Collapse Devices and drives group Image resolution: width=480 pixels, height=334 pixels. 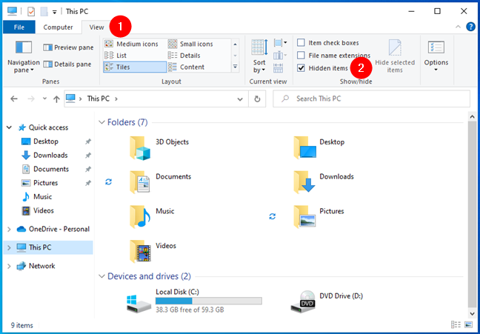click(x=101, y=276)
